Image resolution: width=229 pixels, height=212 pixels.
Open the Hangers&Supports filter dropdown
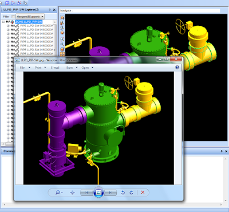click(30, 17)
